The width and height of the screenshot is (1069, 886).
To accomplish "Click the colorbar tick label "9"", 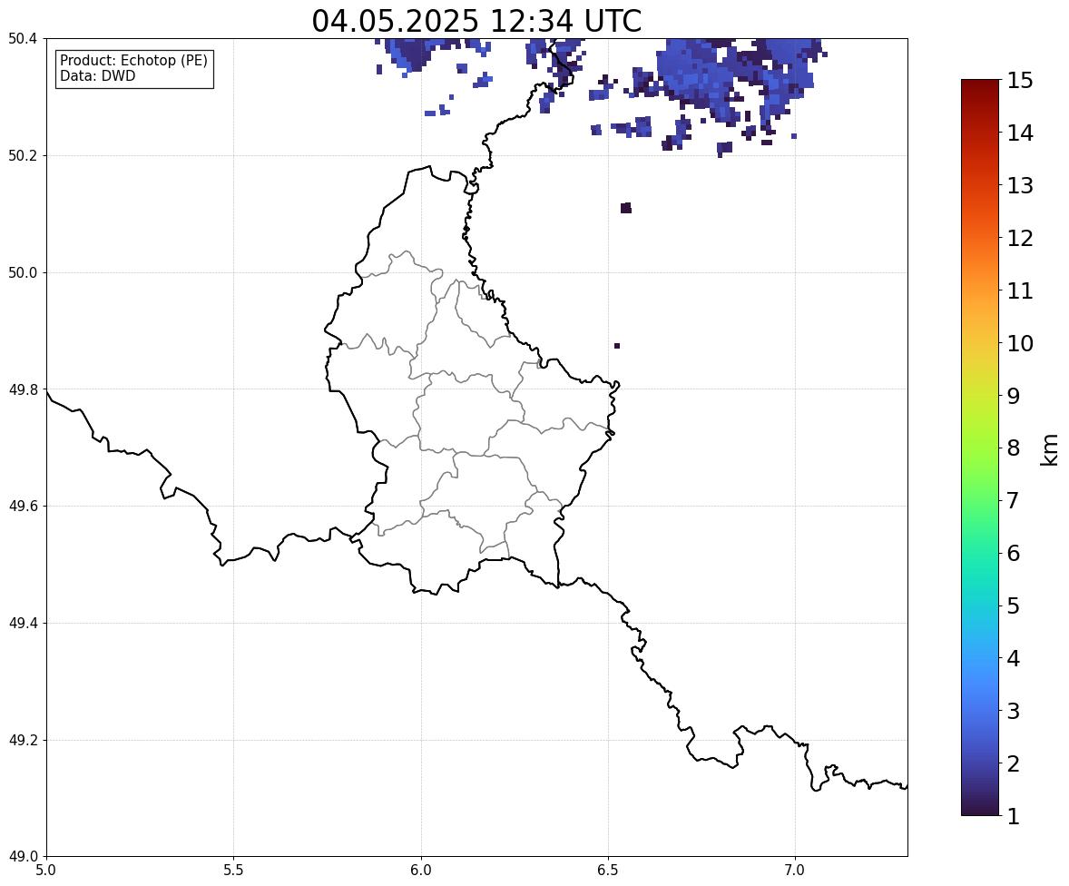I will click(x=1013, y=396).
